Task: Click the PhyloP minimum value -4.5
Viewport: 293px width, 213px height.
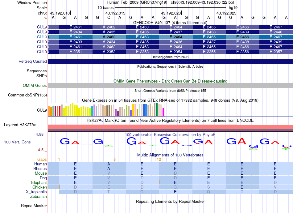Action: click(40, 150)
